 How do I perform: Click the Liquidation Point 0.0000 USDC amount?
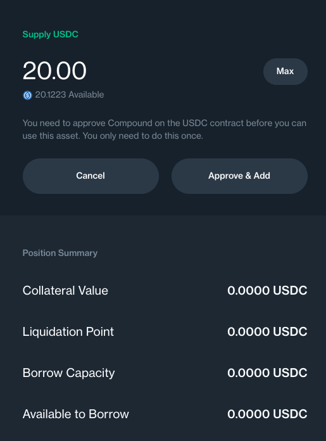[267, 331]
